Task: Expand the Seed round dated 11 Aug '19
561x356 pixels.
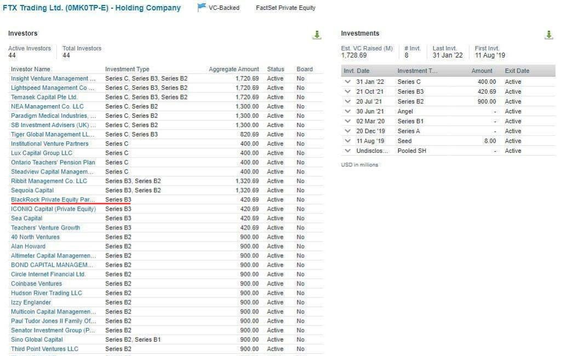Action: [348, 141]
